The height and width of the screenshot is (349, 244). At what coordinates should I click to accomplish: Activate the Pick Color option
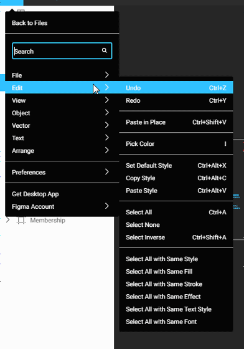click(x=176, y=144)
